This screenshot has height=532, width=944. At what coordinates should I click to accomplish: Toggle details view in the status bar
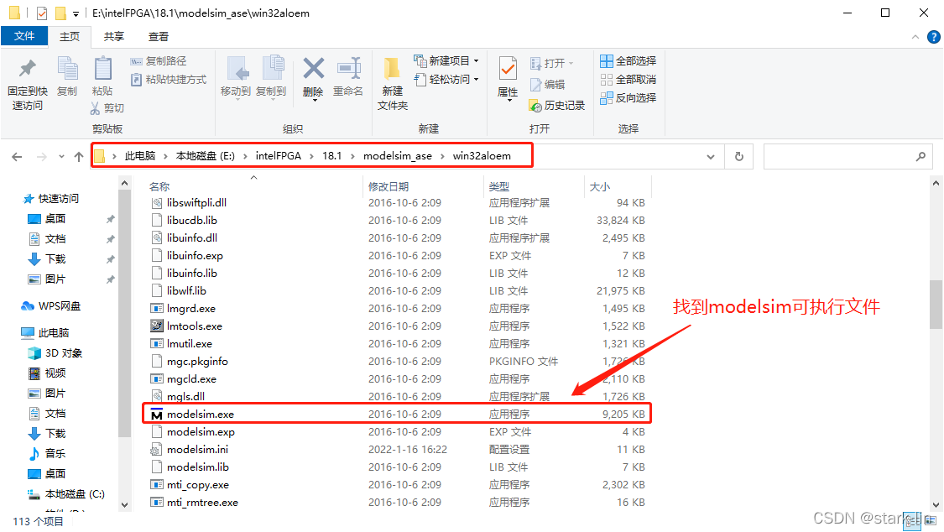(x=911, y=520)
